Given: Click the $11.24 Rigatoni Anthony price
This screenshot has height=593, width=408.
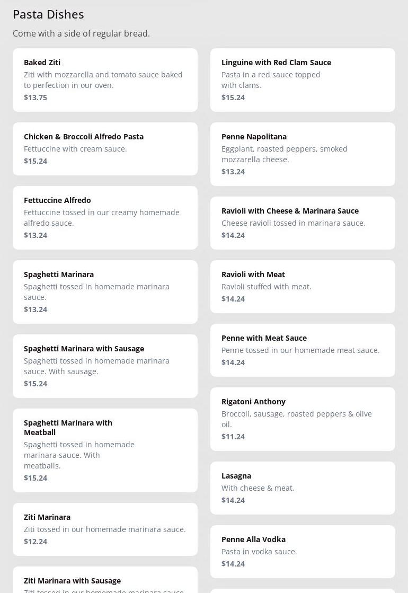Looking at the screenshot, I should (233, 437).
